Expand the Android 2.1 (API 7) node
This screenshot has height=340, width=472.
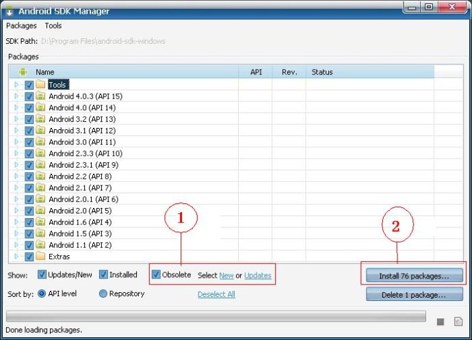click(16, 187)
